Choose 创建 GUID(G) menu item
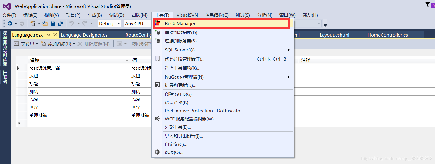The height and width of the screenshot is (164, 435). tap(223, 94)
